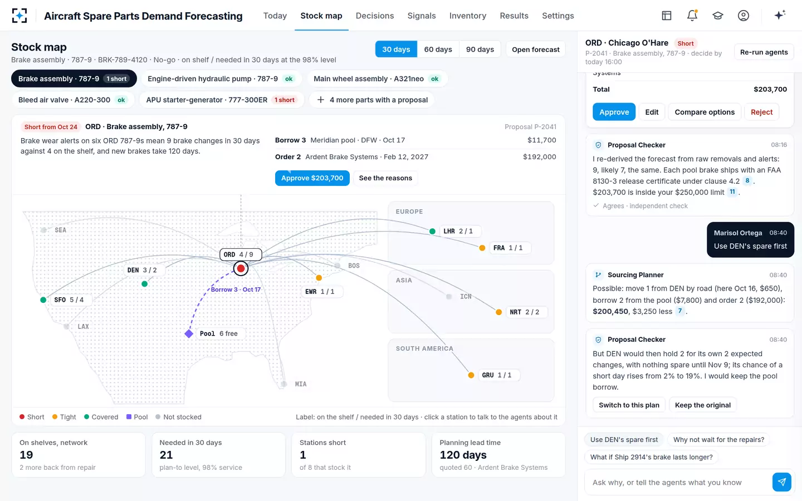Click the sparkle AI agents icon
Image resolution: width=802 pixels, height=501 pixels.
(x=780, y=15)
